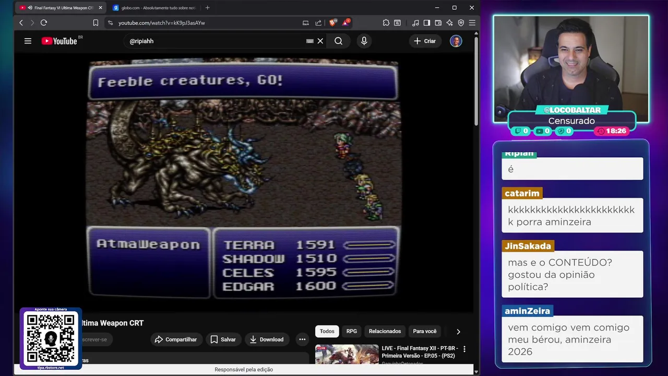Click the Criar button
The width and height of the screenshot is (668, 376).
[425, 41]
